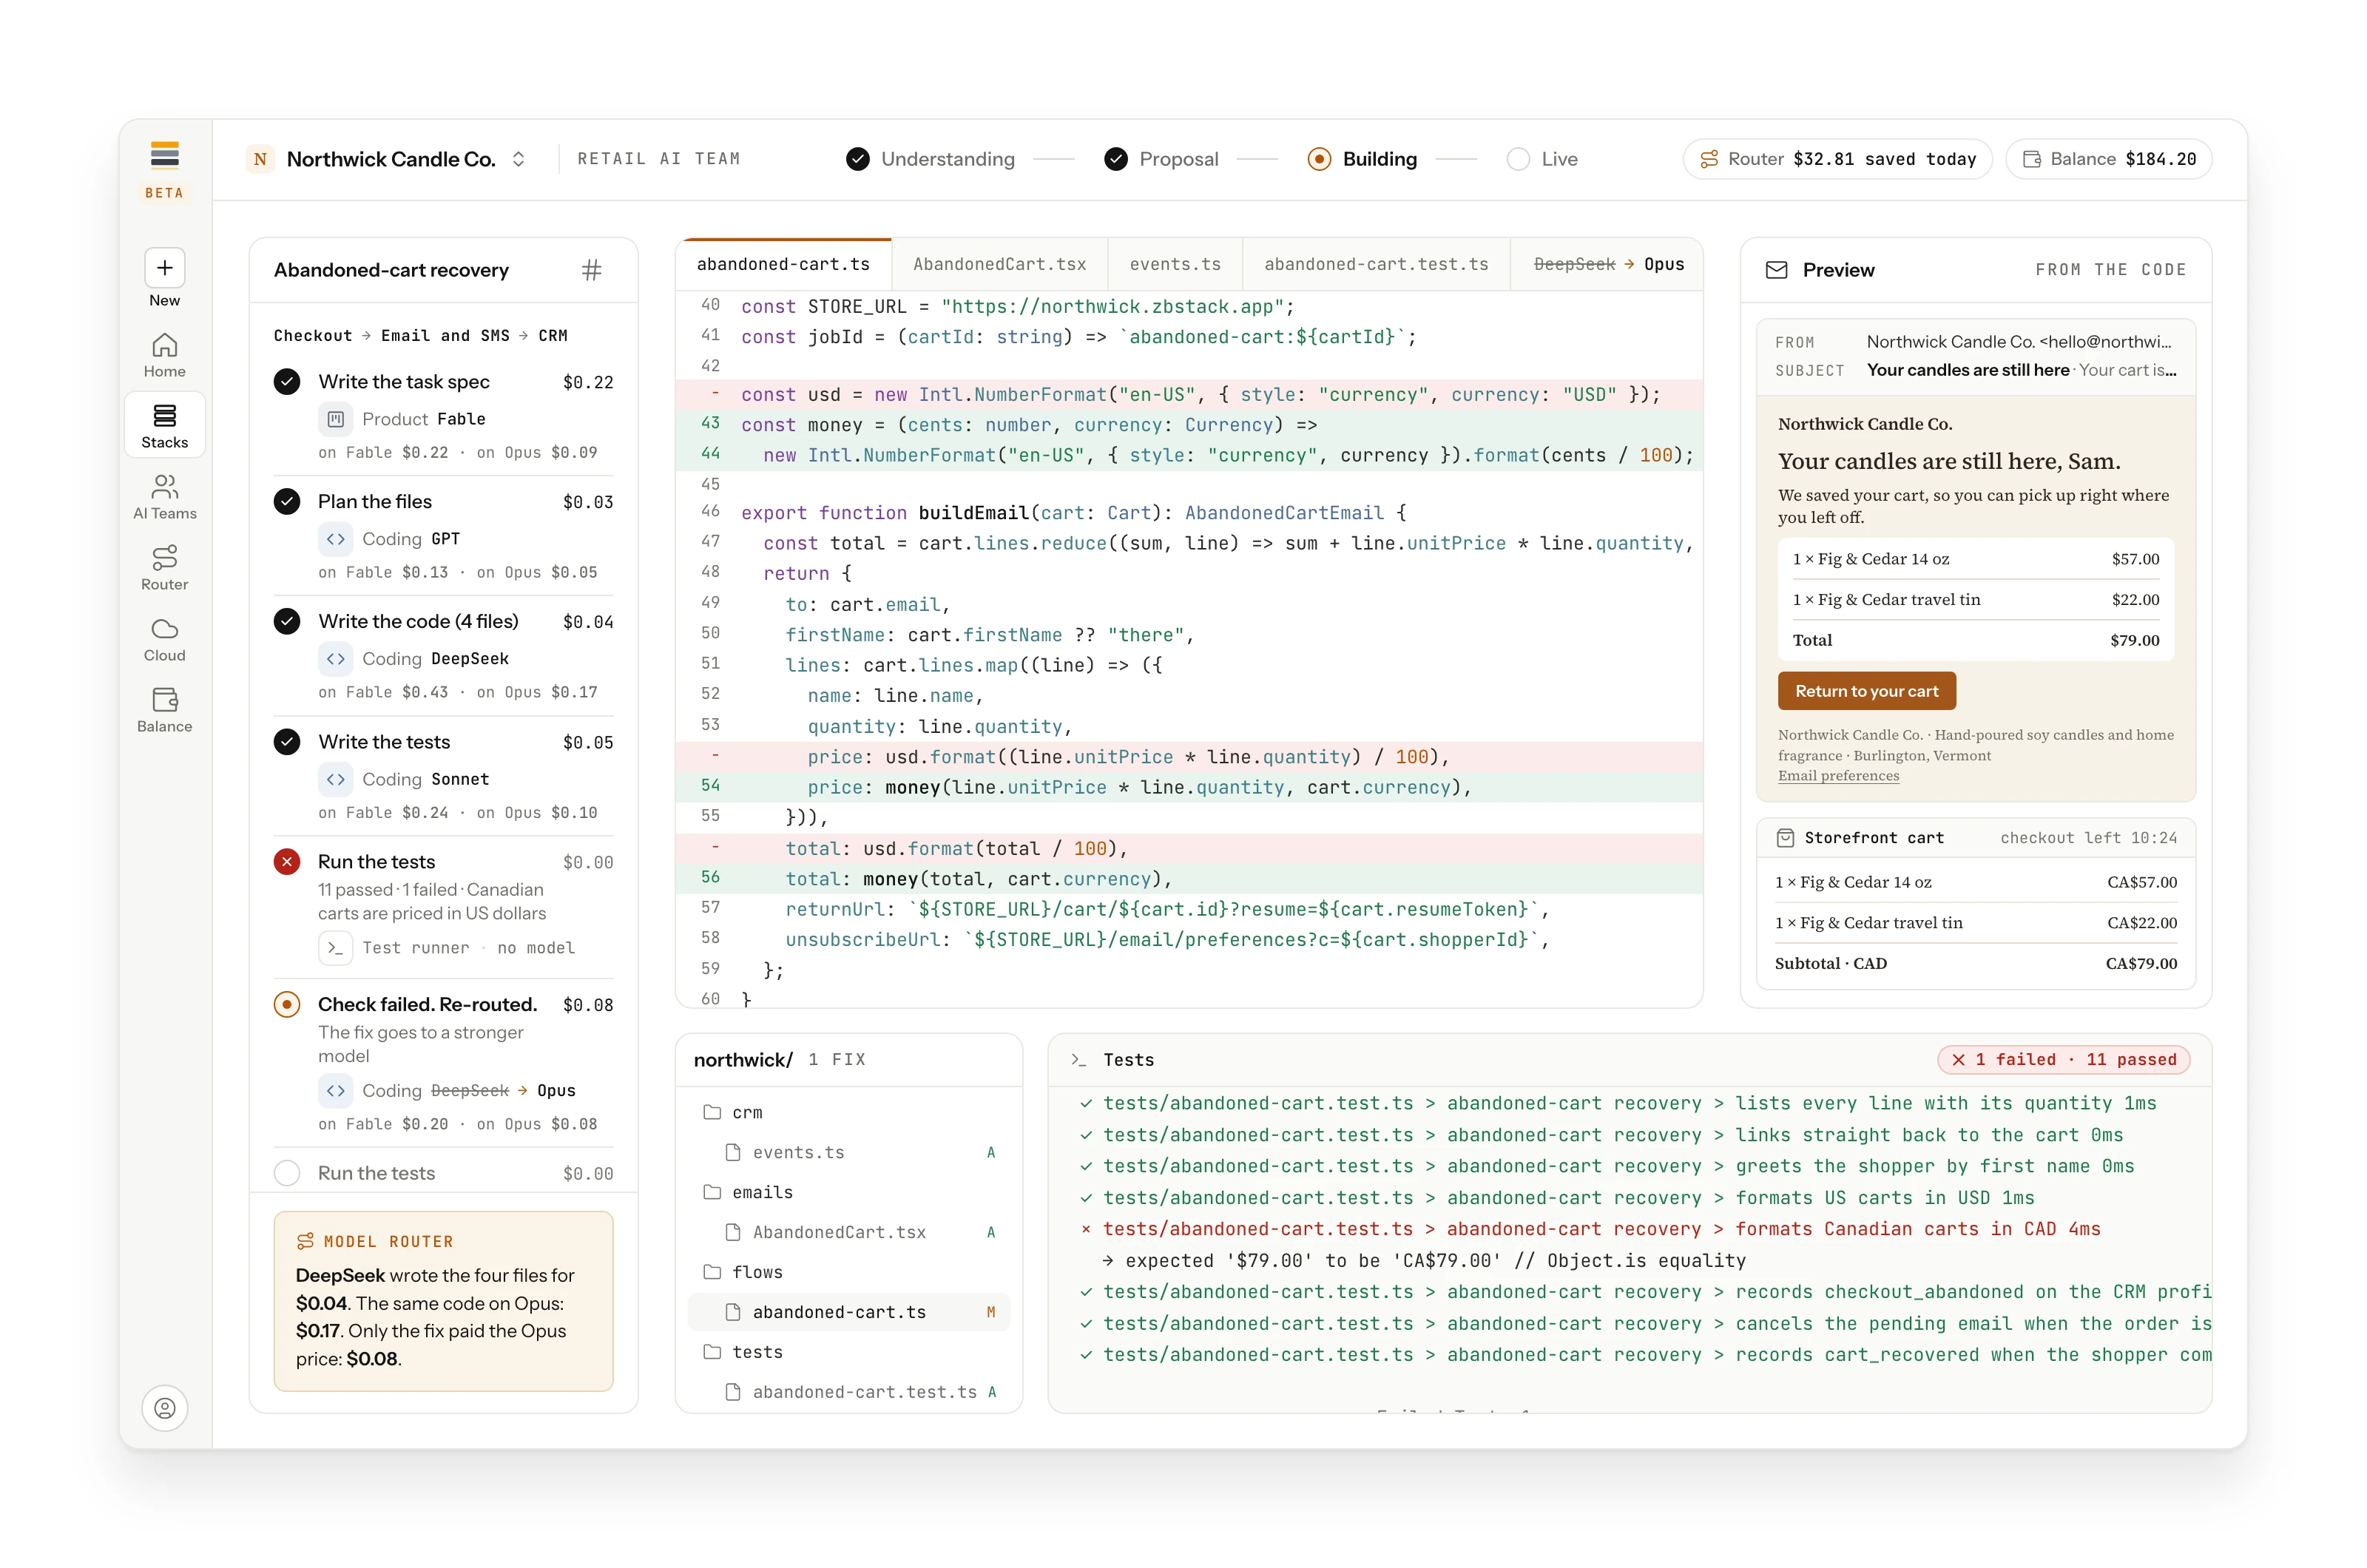
Task: Click the 'expected $79.00 to be CA$79.00' error line
Action: 1424,1260
